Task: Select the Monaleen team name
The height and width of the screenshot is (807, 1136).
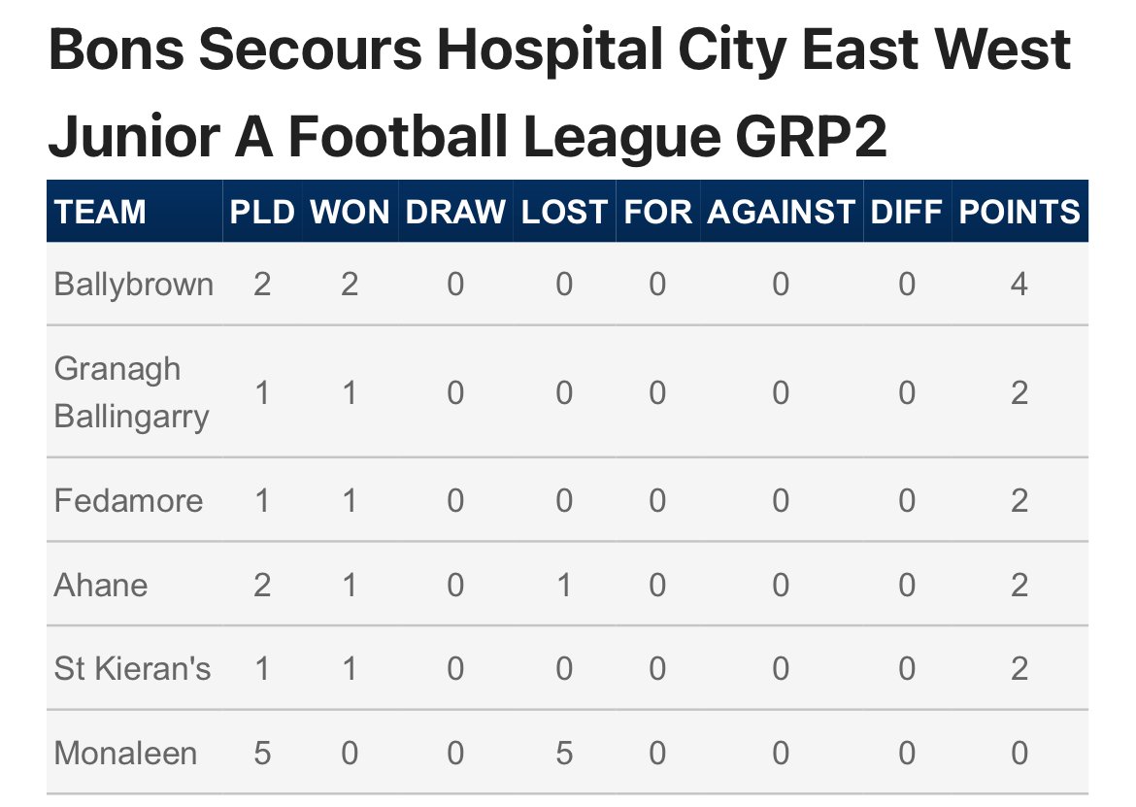Action: tap(125, 753)
